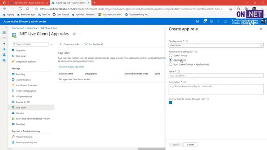Select the Applications member type radio
The width and height of the screenshot is (267, 150).
pos(171,60)
